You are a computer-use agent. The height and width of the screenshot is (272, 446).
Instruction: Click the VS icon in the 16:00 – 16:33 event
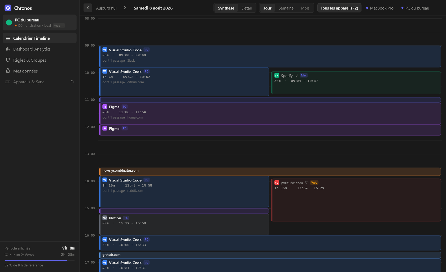tap(105, 239)
